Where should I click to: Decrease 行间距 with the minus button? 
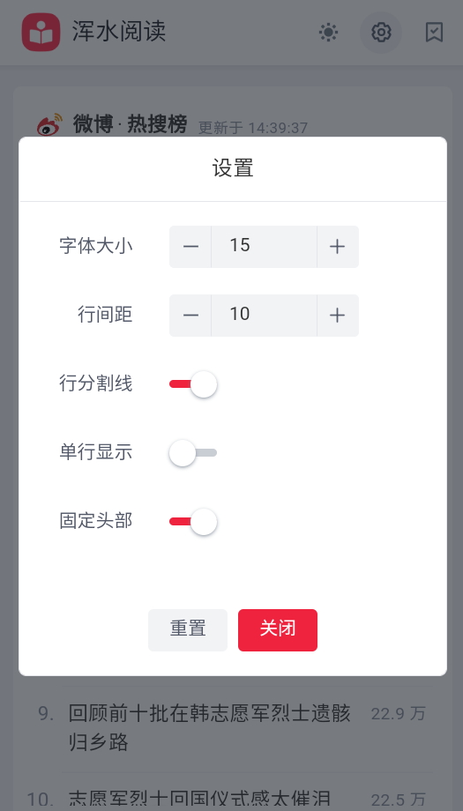point(190,316)
